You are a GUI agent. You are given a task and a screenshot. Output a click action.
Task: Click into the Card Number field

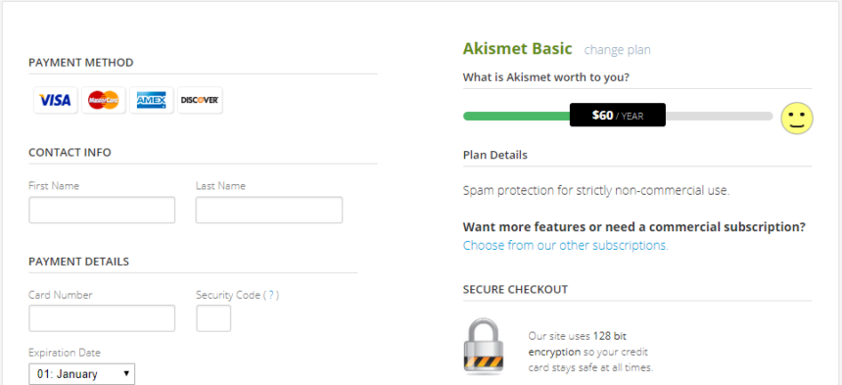[x=102, y=318]
